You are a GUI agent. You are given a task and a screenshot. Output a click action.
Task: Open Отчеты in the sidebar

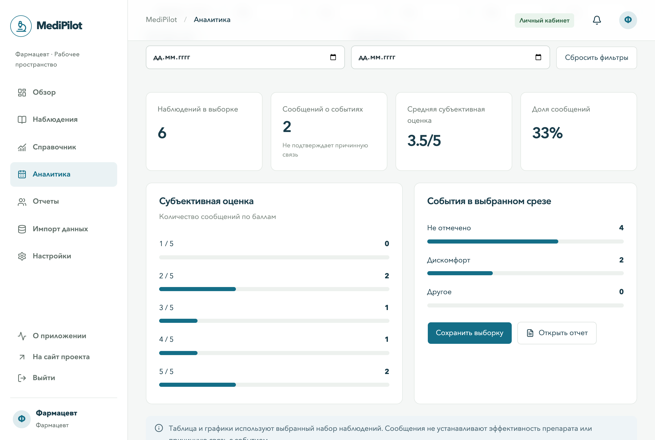click(64, 202)
